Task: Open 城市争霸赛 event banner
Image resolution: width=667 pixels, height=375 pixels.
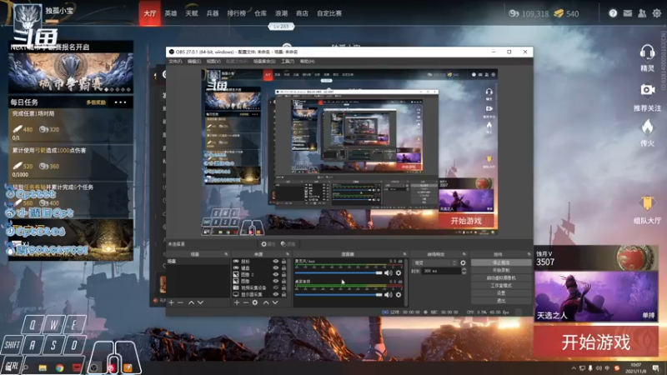Action: (71, 72)
